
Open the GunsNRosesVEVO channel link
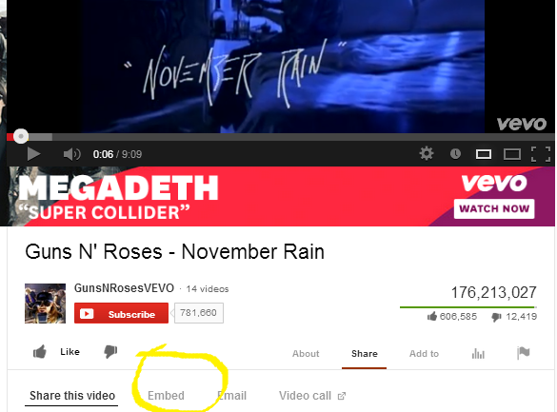124,288
